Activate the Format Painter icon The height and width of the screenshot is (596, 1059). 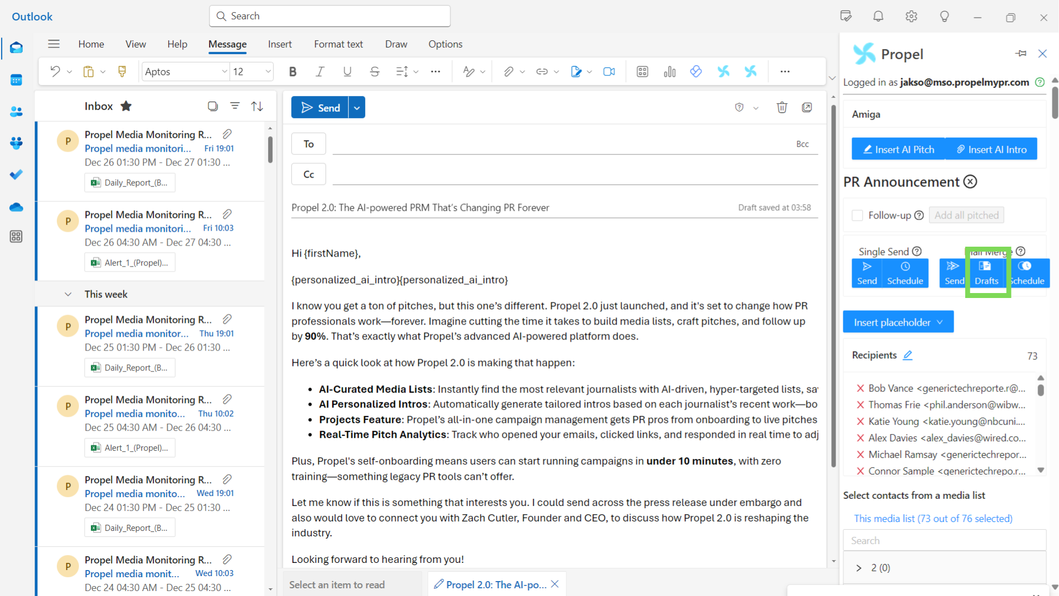click(x=122, y=71)
